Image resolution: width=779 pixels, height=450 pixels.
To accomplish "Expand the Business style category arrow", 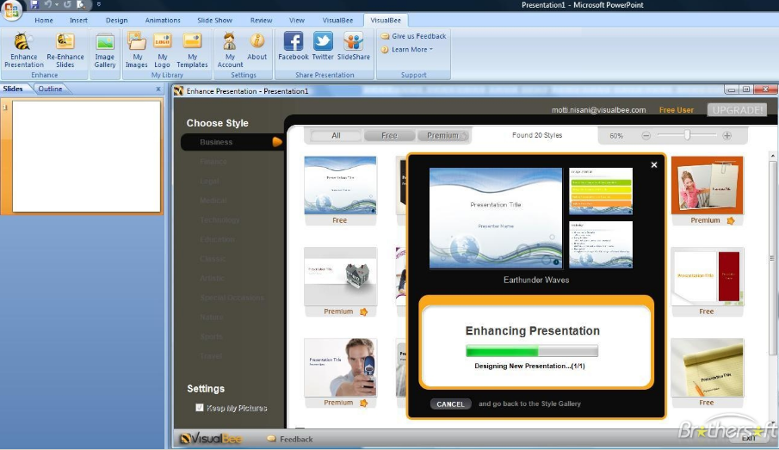I will click(x=277, y=142).
